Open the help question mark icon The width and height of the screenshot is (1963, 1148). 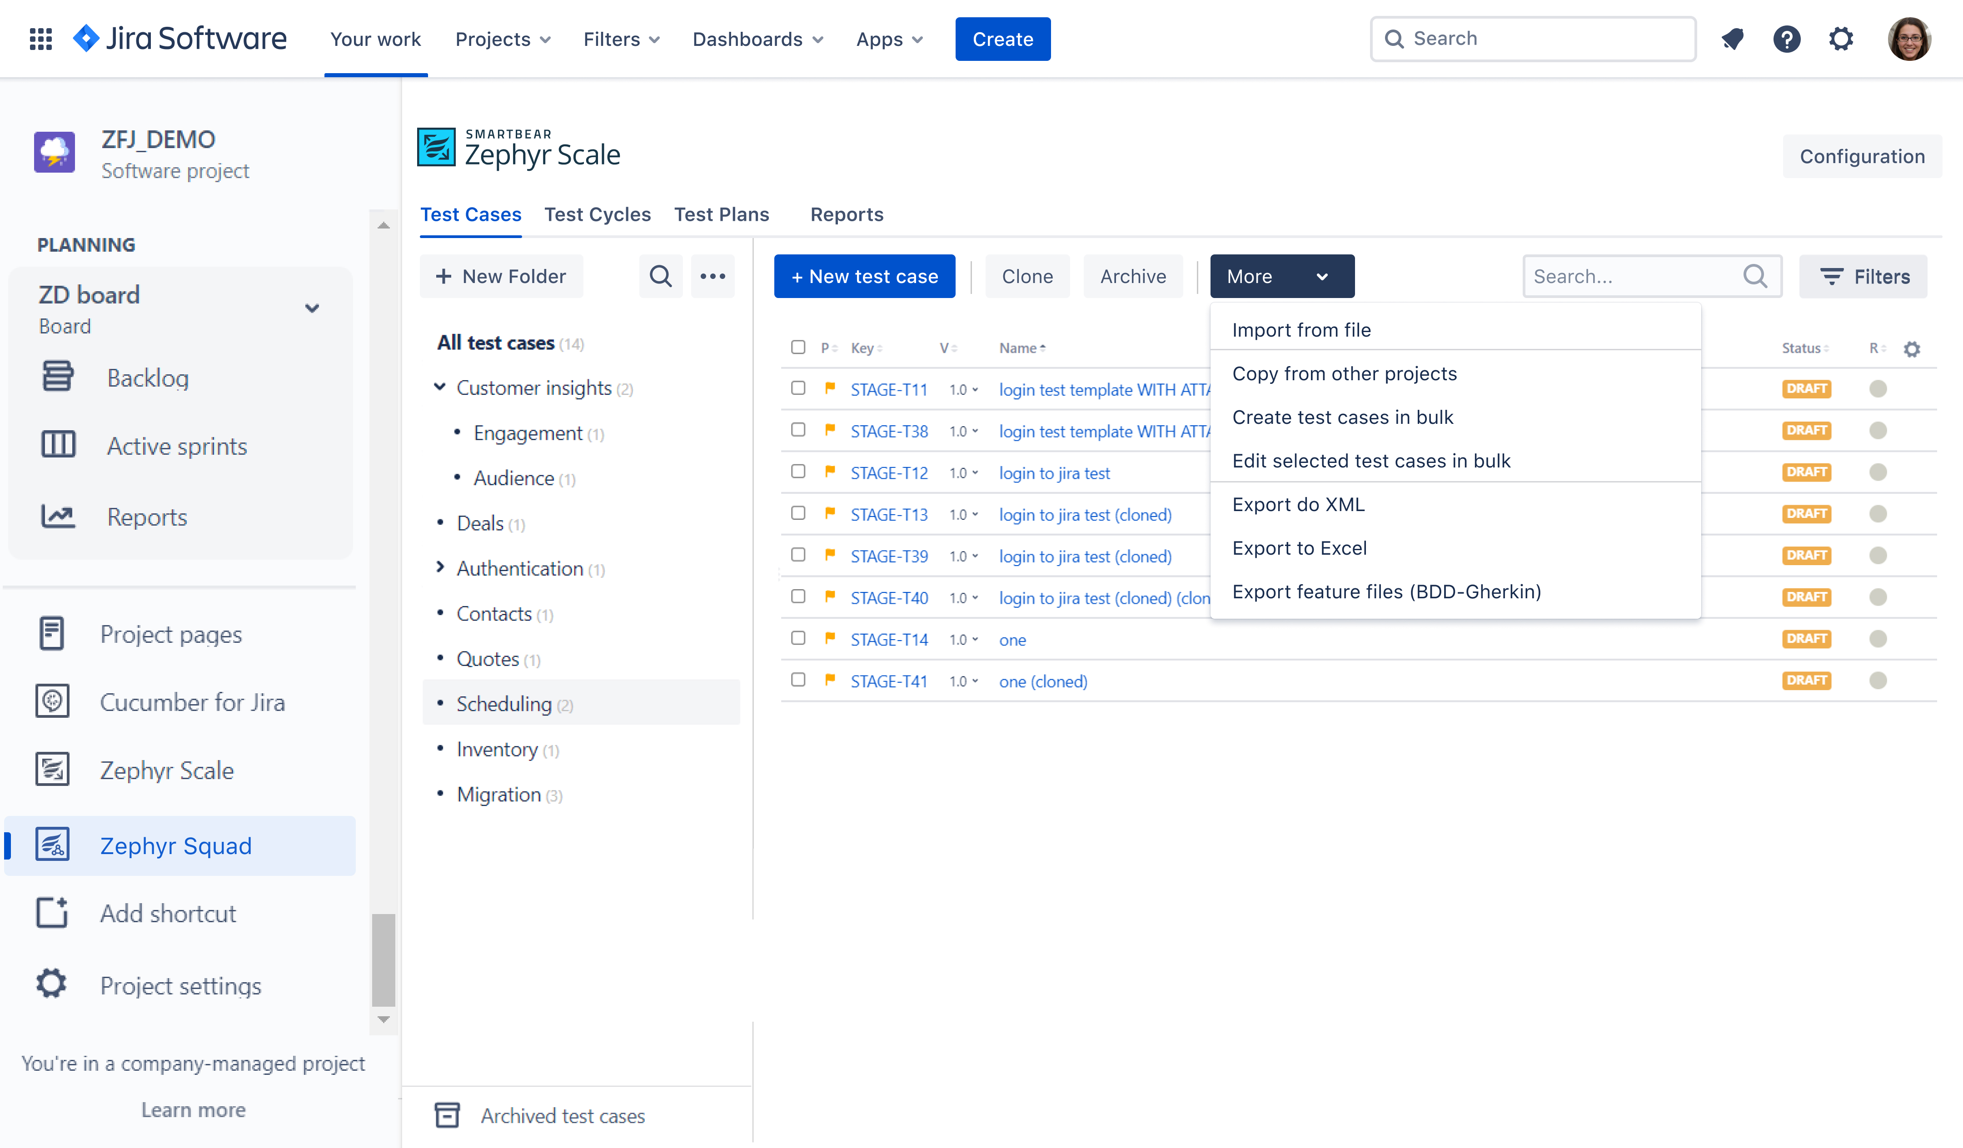click(x=1787, y=39)
